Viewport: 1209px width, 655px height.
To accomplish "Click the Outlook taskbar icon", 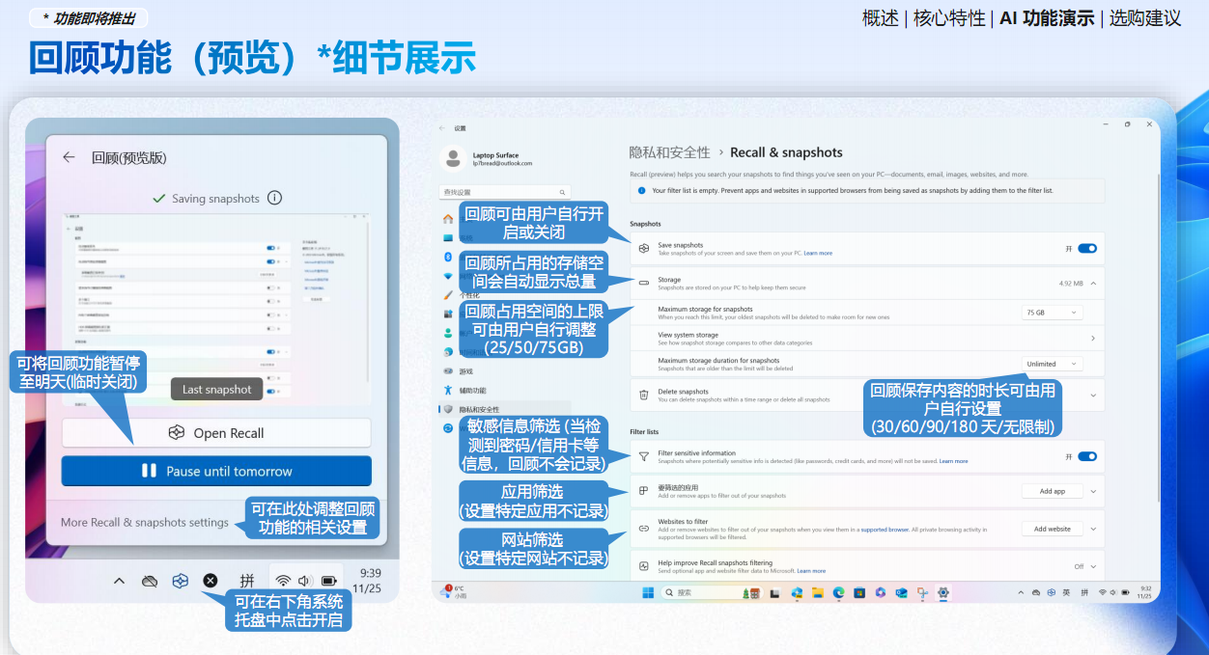I will coord(901,592).
